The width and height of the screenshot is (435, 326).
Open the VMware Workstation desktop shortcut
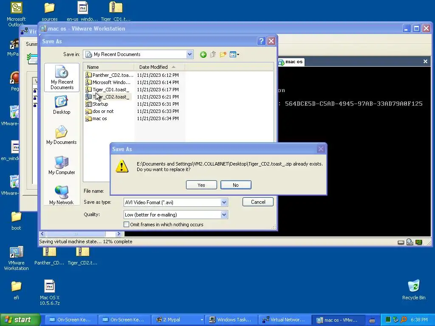pos(16,258)
